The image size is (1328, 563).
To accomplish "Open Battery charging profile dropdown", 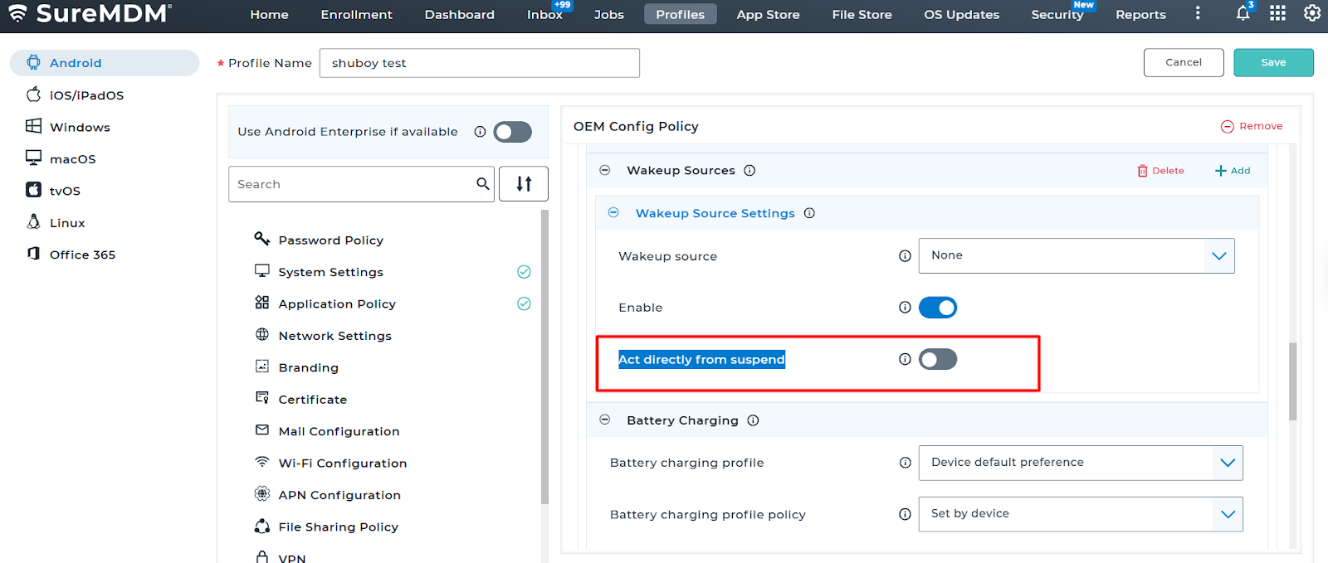I will click(1080, 463).
